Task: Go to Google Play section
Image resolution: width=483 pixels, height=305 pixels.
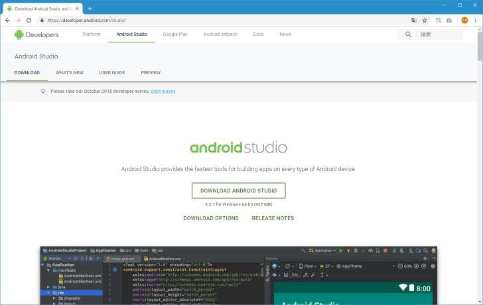Action: (x=175, y=34)
